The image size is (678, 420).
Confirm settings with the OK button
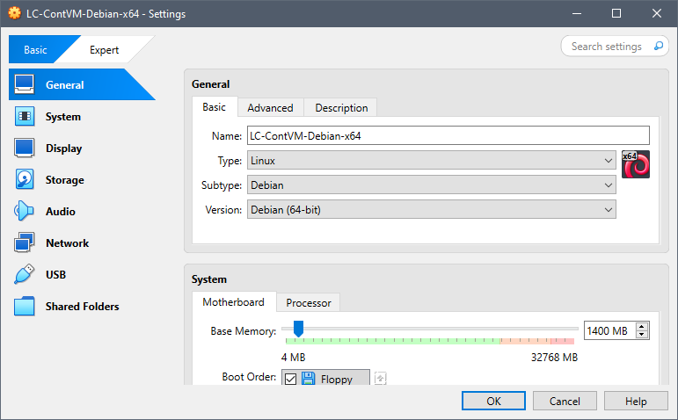493,401
